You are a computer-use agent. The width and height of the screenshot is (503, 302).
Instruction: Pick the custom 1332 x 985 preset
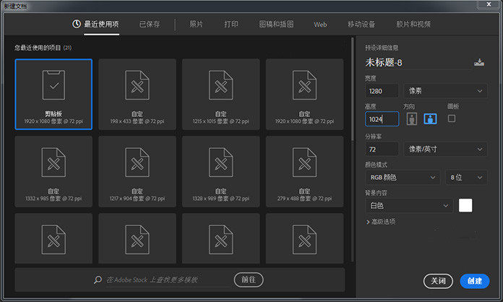point(53,171)
